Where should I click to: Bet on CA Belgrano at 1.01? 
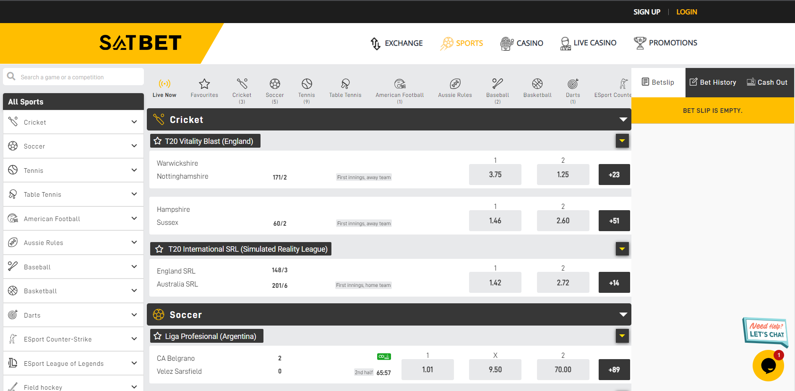point(427,370)
